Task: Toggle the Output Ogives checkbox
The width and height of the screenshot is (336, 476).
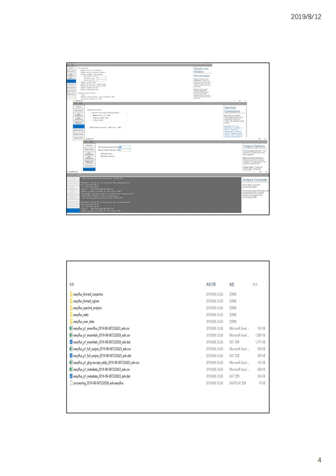Action: coord(102,154)
